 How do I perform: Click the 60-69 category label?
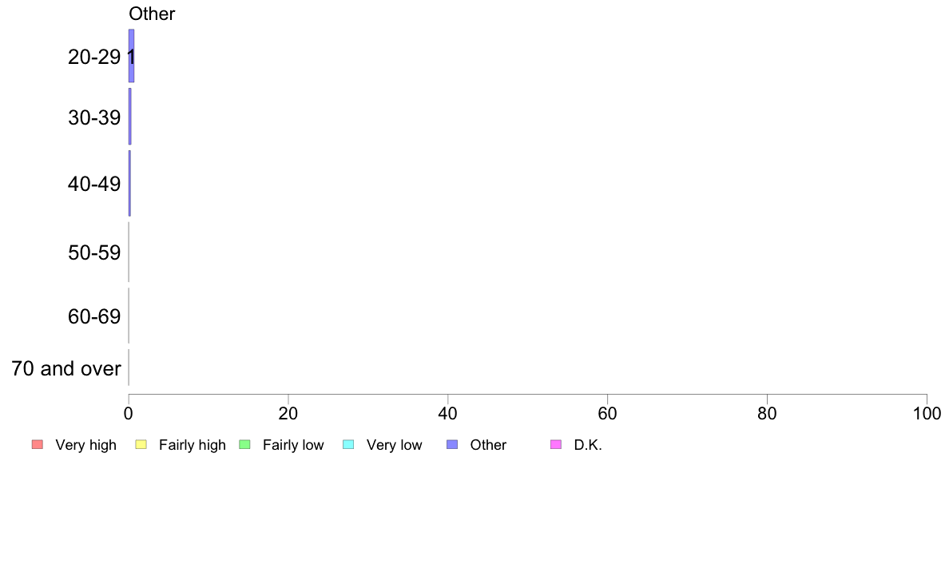click(94, 316)
